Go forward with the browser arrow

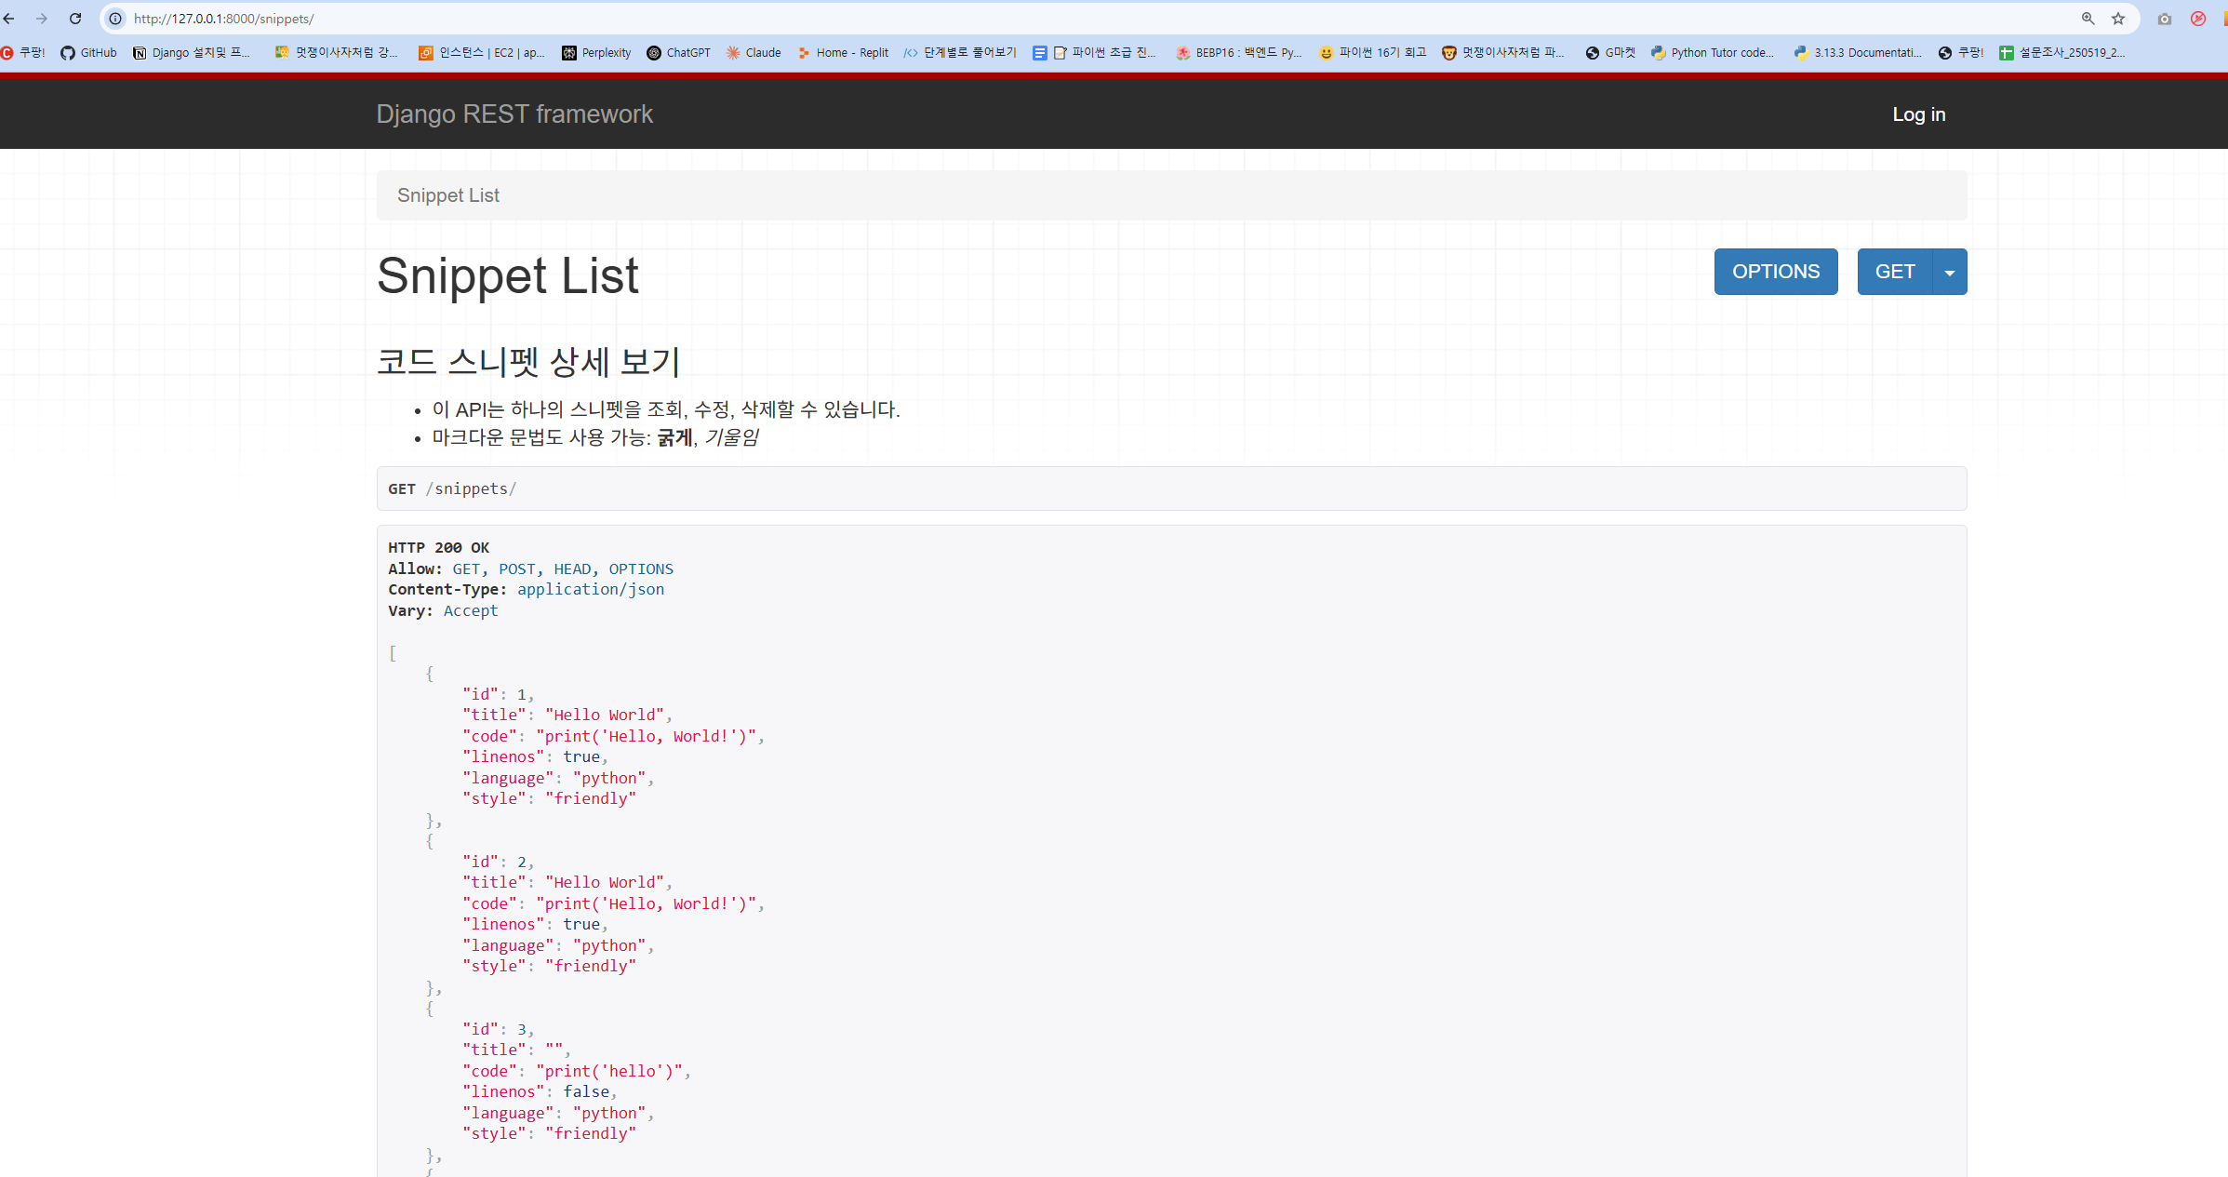click(42, 19)
